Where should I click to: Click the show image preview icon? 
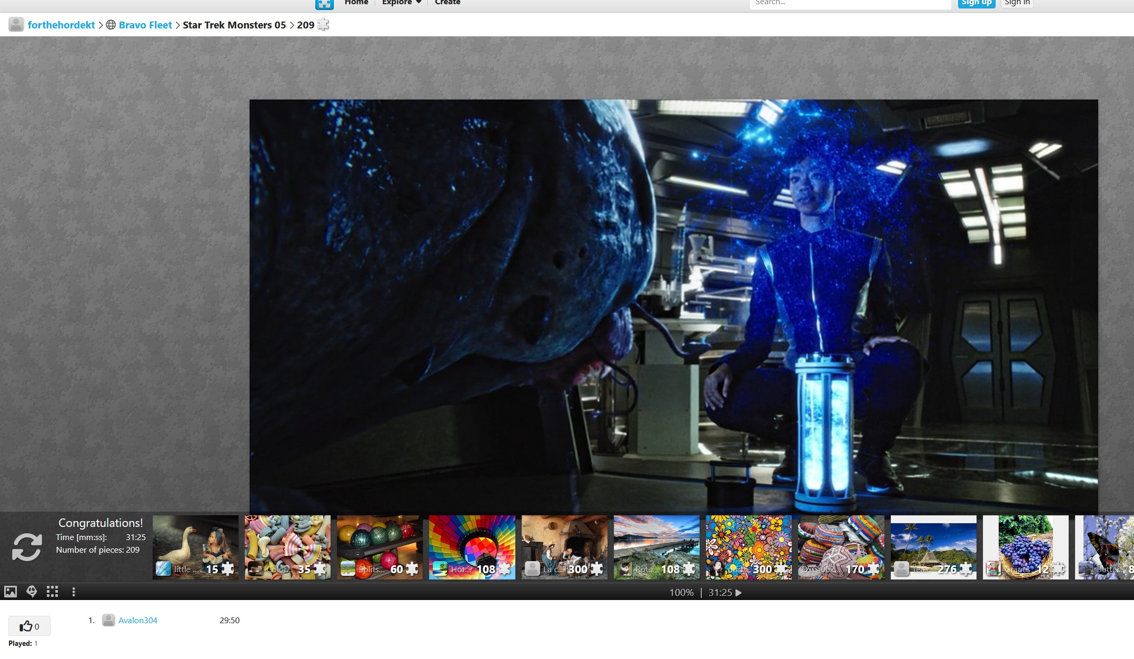[x=11, y=592]
